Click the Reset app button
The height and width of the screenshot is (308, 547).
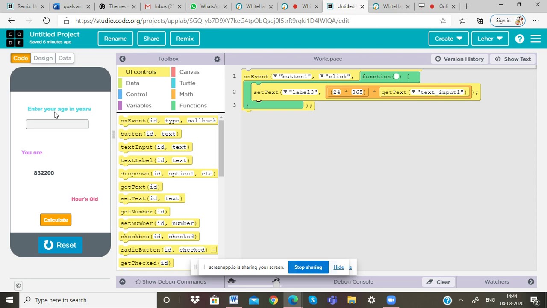point(60,245)
